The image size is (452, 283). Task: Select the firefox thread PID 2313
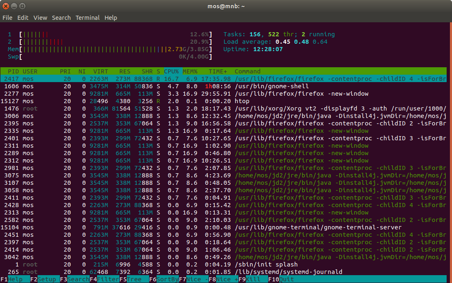224,213
